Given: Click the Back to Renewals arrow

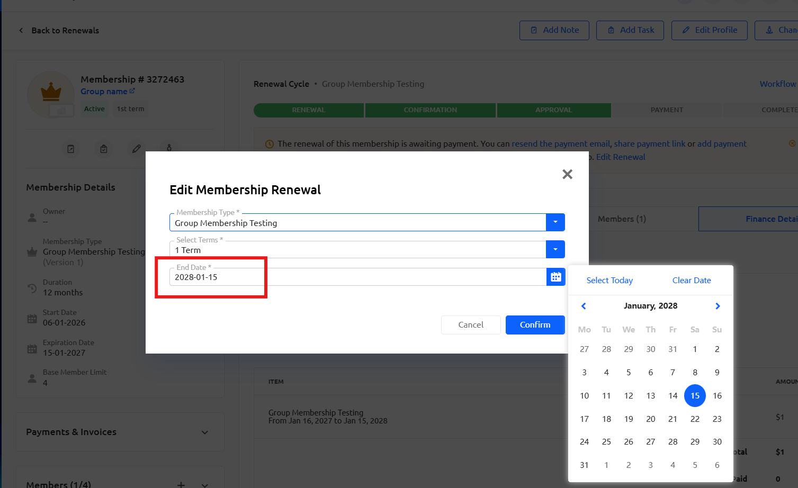Looking at the screenshot, I should click(21, 30).
